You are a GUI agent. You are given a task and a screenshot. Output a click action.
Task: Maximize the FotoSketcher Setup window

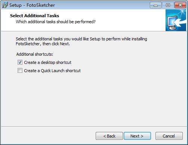[x=168, y=5]
